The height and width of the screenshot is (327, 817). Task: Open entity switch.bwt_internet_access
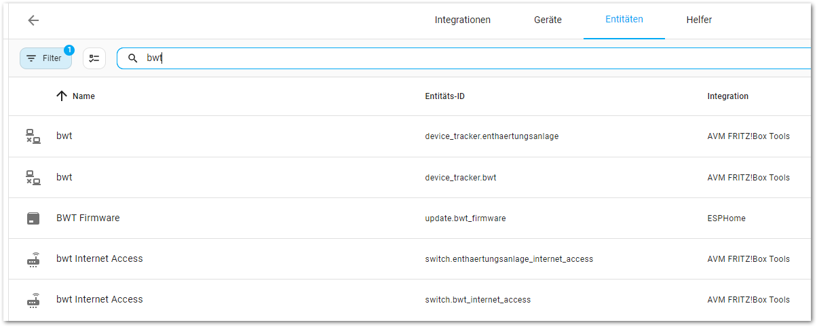478,300
